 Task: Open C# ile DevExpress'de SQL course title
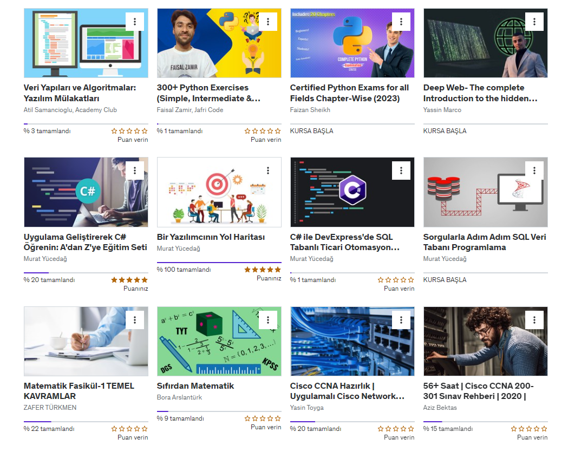coord(345,242)
